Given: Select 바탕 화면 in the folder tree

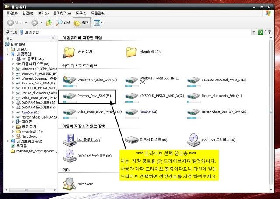Looking at the screenshot, I should pos(18,44).
